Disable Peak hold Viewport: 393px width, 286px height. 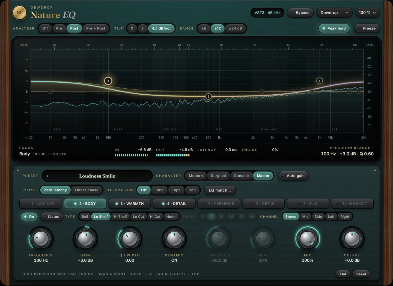[334, 28]
